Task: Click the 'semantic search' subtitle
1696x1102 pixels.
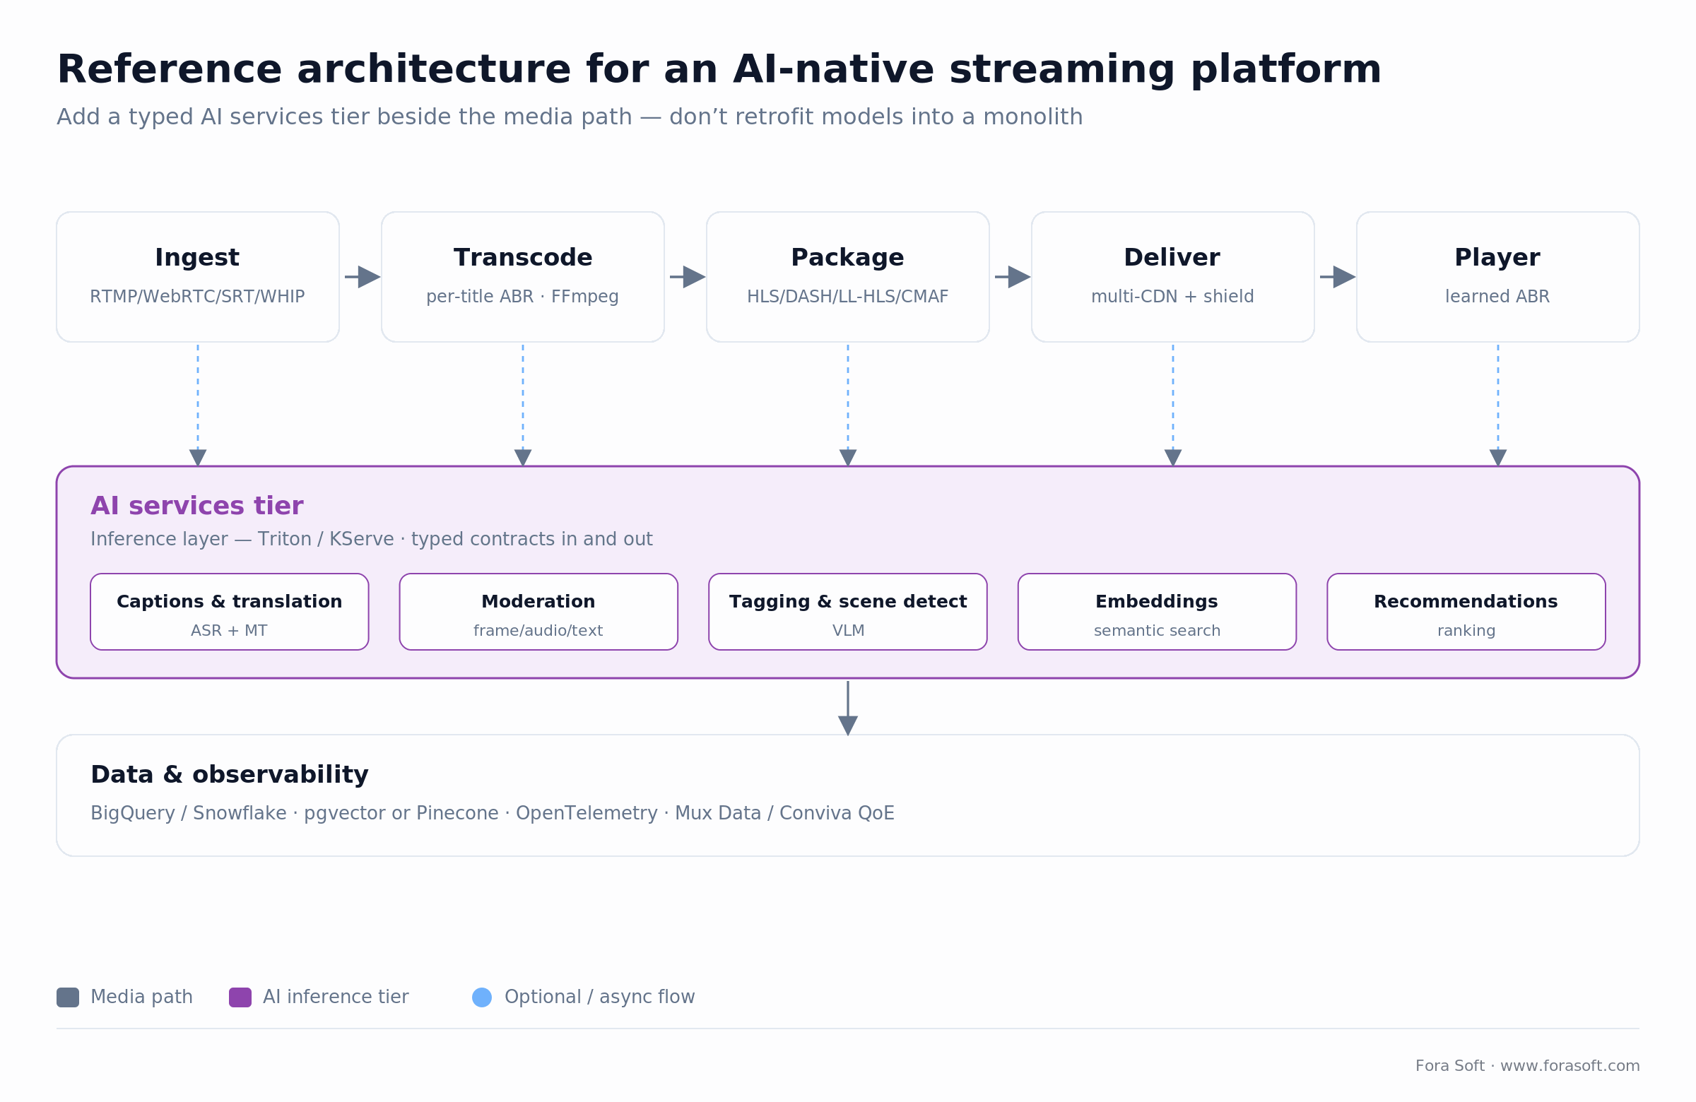Action: click(x=1158, y=630)
